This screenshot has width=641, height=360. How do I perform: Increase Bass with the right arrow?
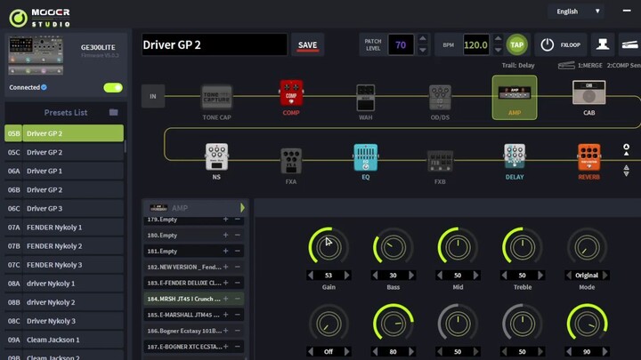pos(411,276)
